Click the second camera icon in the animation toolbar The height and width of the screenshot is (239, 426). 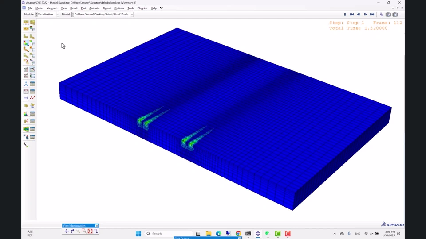tap(395, 14)
